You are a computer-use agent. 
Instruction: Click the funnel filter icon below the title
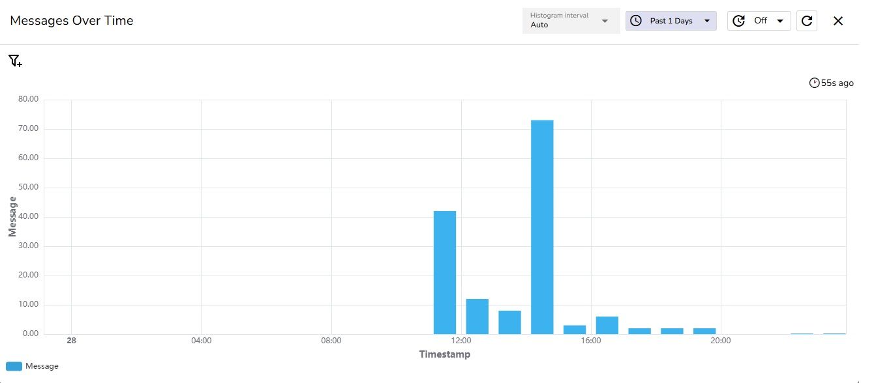pyautogui.click(x=14, y=61)
